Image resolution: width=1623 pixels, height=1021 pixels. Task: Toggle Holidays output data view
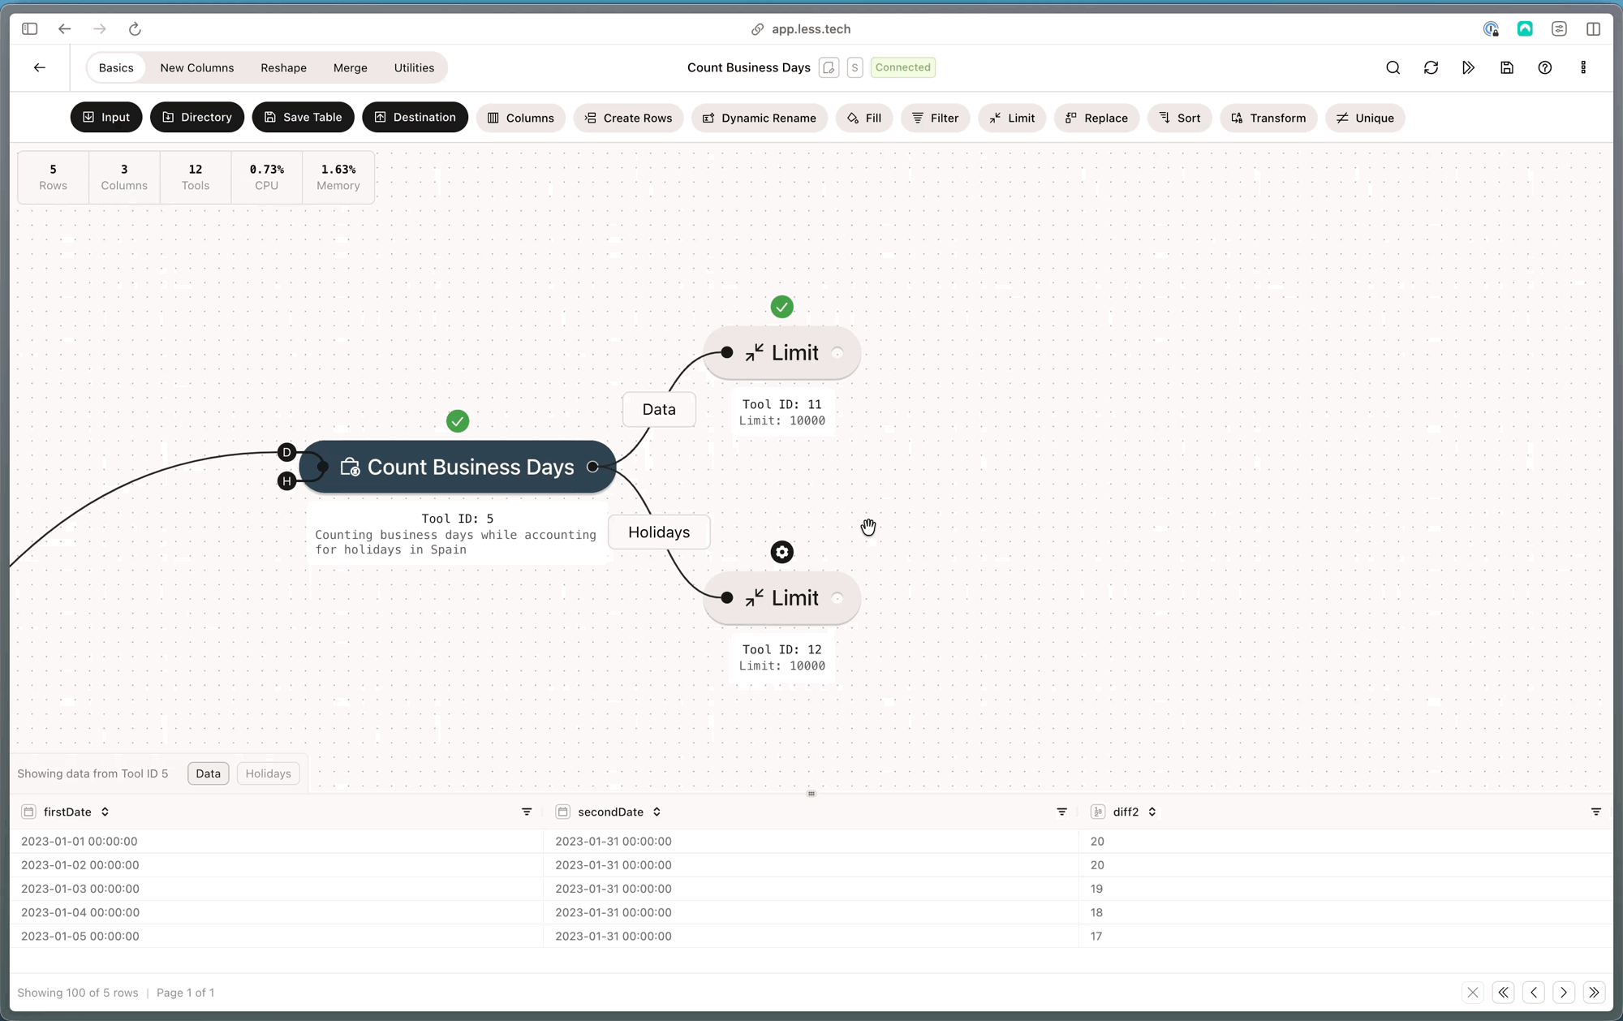pos(268,773)
